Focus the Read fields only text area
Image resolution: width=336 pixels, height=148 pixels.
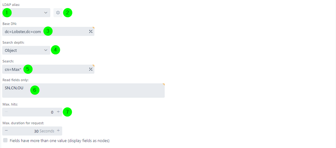(83, 91)
